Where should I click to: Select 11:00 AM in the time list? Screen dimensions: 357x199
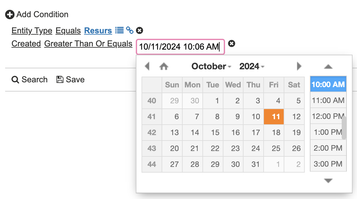(x=328, y=100)
